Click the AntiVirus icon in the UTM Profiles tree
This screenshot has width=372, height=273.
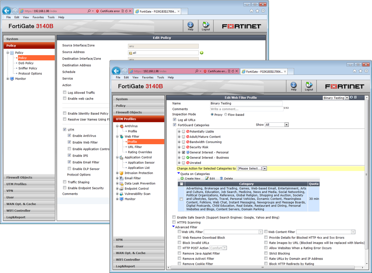click(121, 126)
